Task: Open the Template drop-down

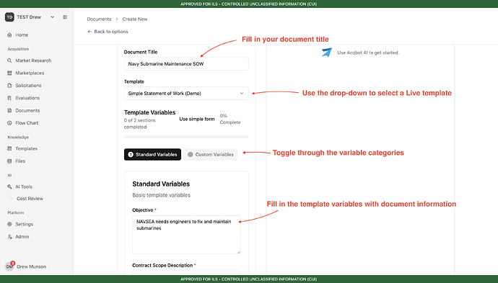Action: [186, 94]
